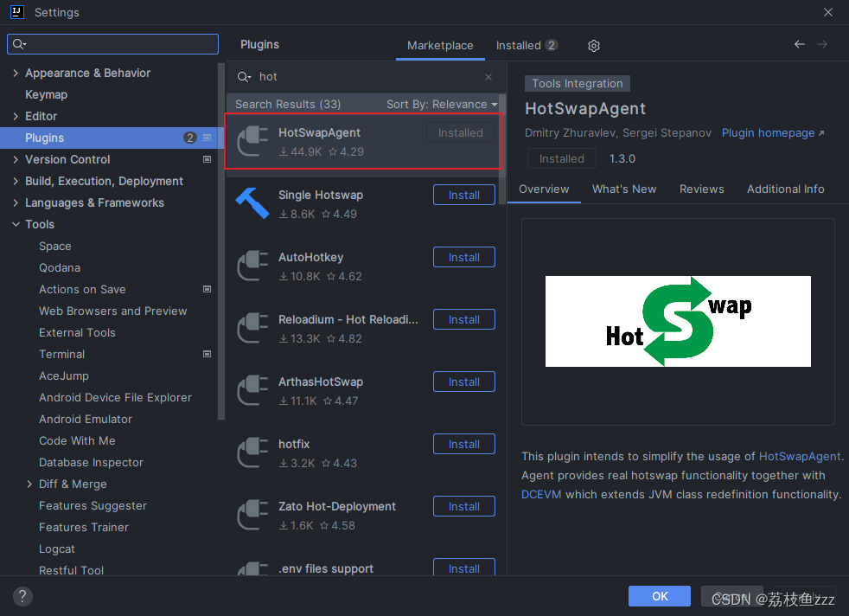Screen dimensions: 849x616
Task: Install the Single Hotswap plugin
Action: tap(464, 195)
